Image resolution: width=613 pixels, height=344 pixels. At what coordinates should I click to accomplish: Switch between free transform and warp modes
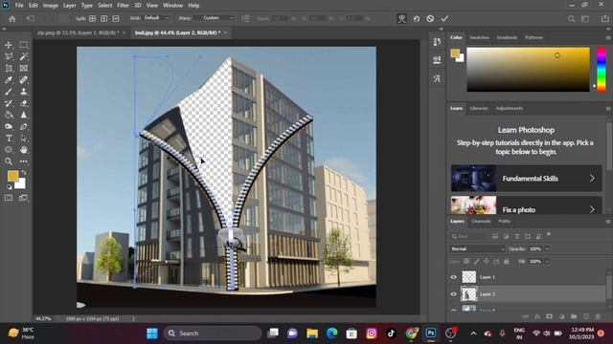click(x=401, y=19)
